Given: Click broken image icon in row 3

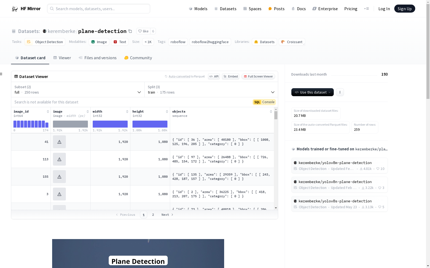Looking at the screenshot, I should coord(59,194).
